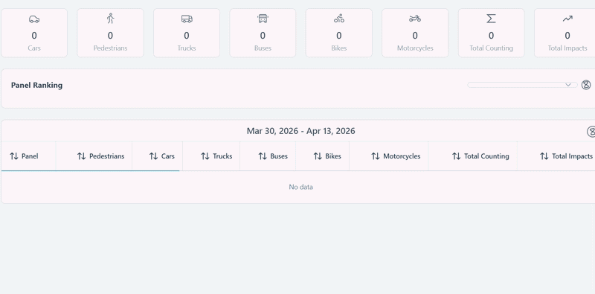Expand the dropdown using its chevron arrow
Image resolution: width=595 pixels, height=294 pixels.
pyautogui.click(x=568, y=85)
